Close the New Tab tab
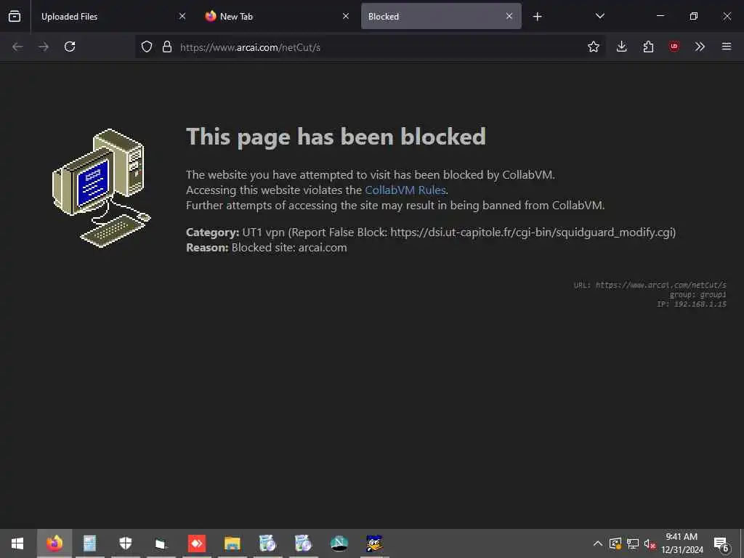 pos(346,16)
